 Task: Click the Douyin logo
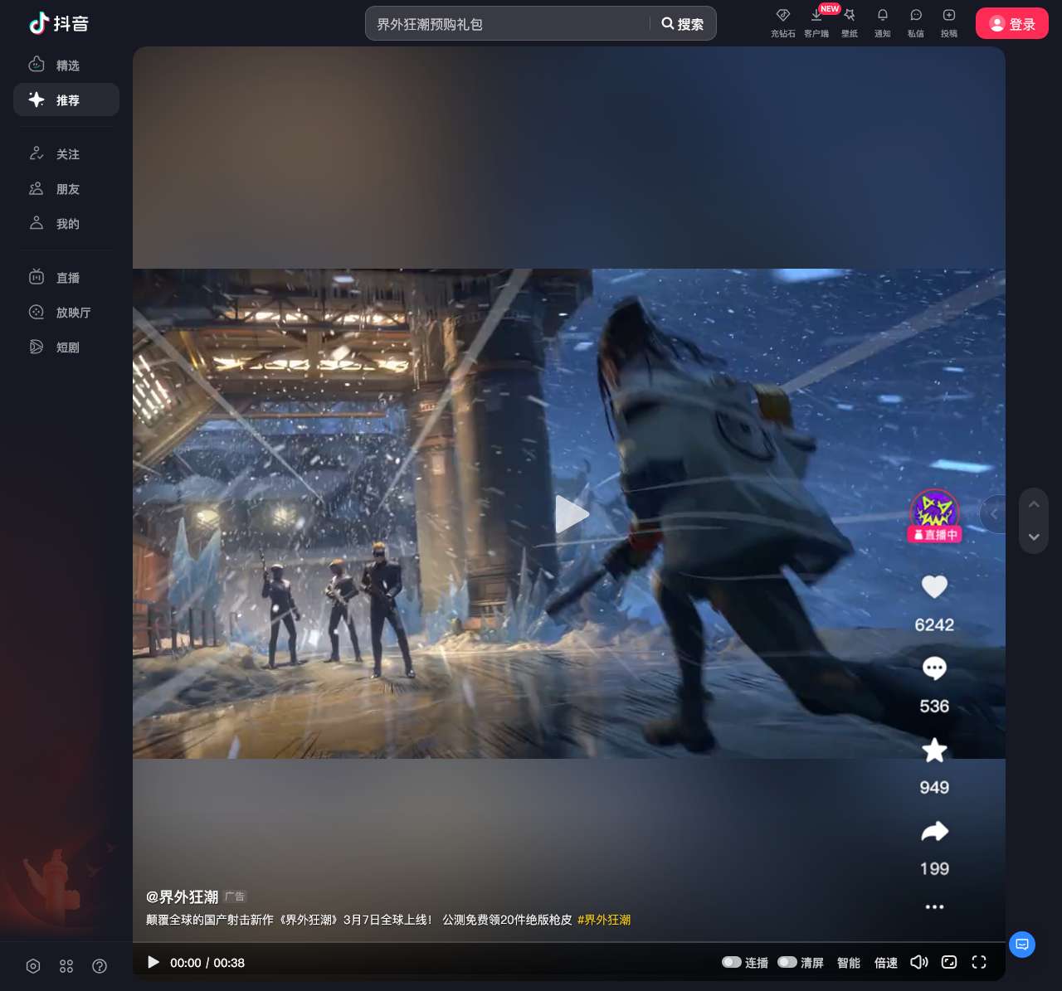[x=58, y=23]
